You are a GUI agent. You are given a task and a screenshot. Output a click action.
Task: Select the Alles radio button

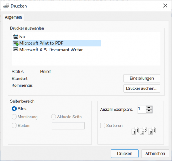click(x=14, y=109)
